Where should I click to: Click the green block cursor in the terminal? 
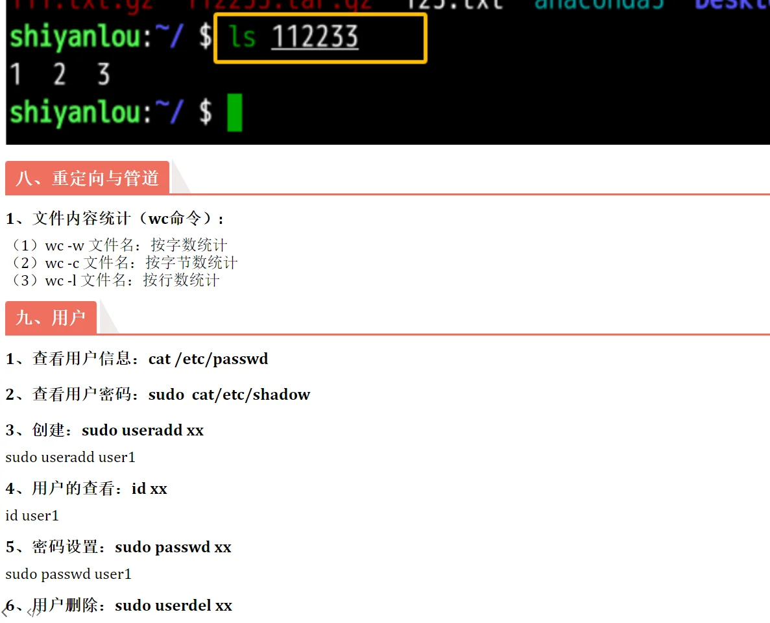[234, 112]
